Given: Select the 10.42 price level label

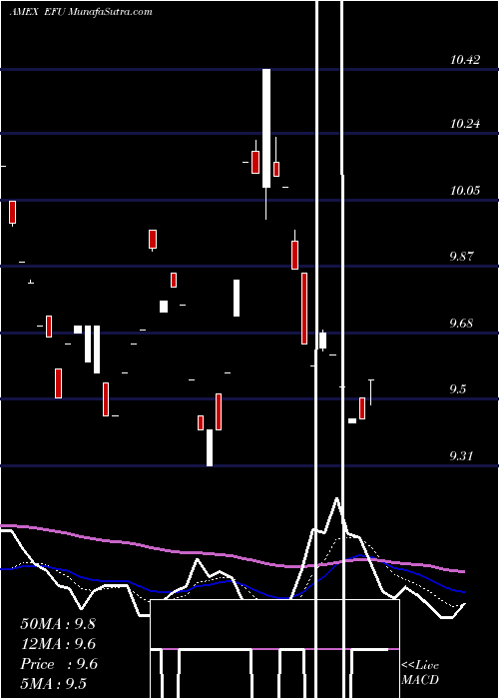Looking at the screenshot, I should (x=465, y=60).
